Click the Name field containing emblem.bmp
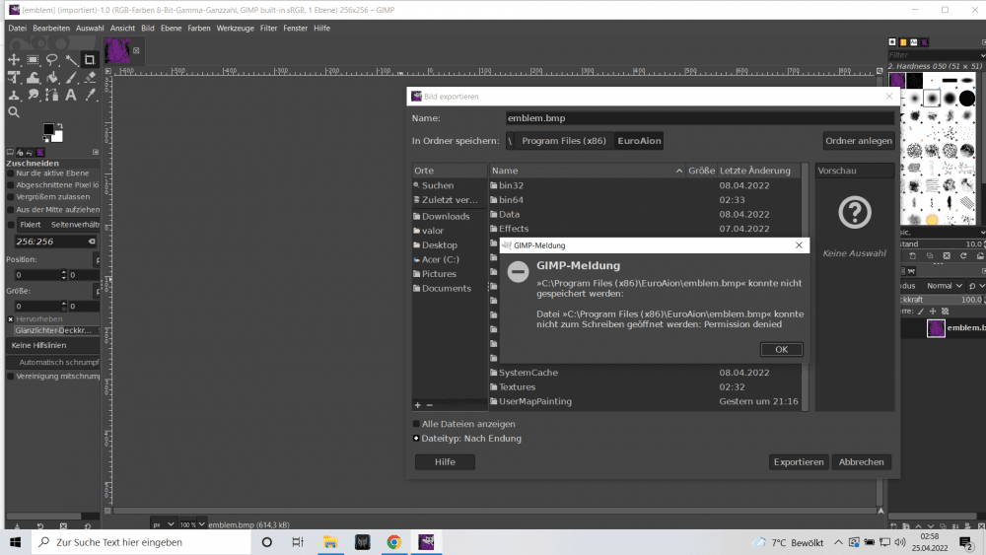Image resolution: width=986 pixels, height=555 pixels. point(698,118)
